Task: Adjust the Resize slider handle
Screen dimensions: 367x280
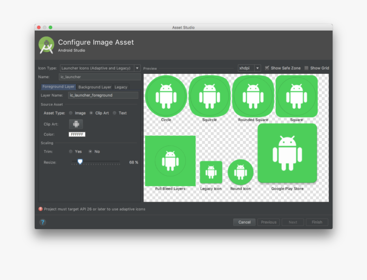Action: (x=80, y=161)
